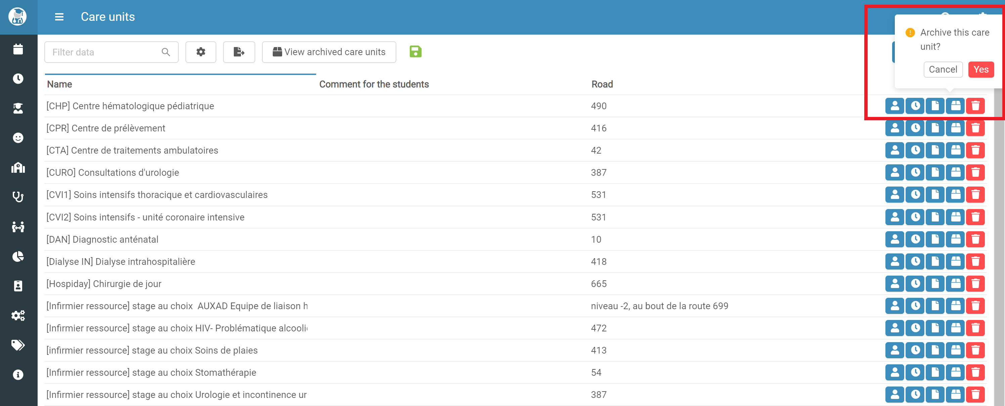Open the pie chart statistics sidebar icon
This screenshot has height=406, width=1005.
coord(18,256)
